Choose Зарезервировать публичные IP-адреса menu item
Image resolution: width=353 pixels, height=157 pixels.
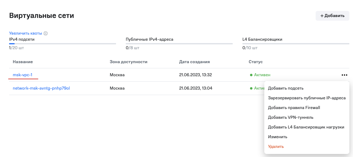click(307, 98)
